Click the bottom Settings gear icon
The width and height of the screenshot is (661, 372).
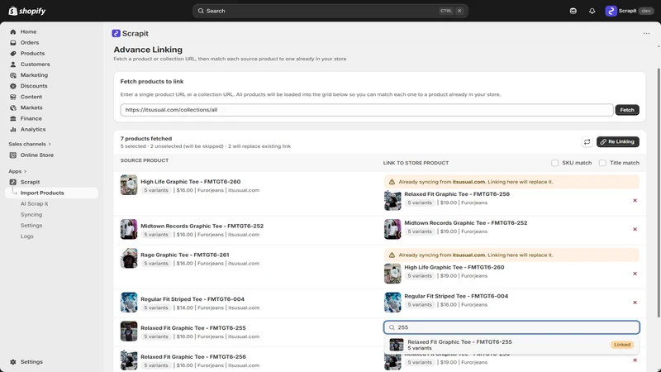[x=13, y=362]
